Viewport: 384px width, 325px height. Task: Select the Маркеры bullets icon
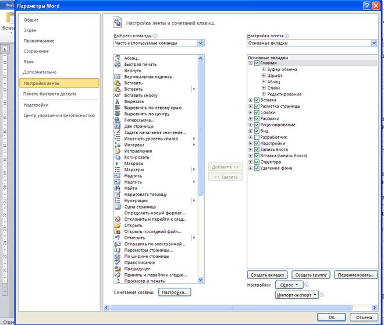click(x=118, y=169)
